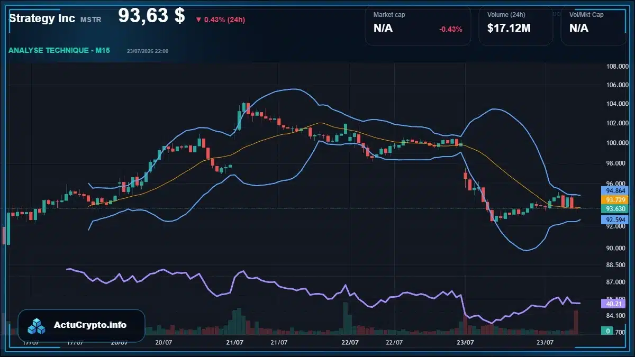Click the orange 93.729 moving average tag
Screen dimensions: 635x357
(x=616, y=200)
